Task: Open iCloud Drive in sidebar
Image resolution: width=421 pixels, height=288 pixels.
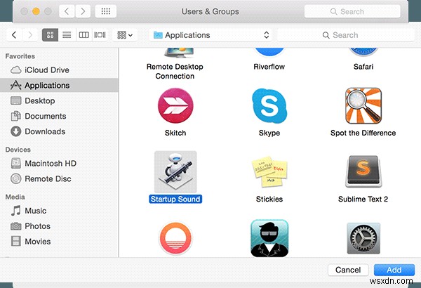Action: (59, 70)
